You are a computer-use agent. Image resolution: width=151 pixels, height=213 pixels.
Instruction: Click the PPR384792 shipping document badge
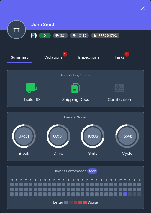click(x=105, y=35)
